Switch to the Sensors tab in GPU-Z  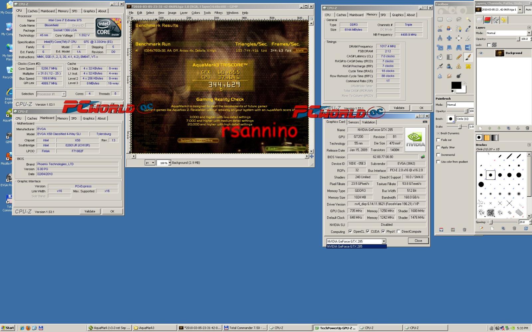[353, 122]
